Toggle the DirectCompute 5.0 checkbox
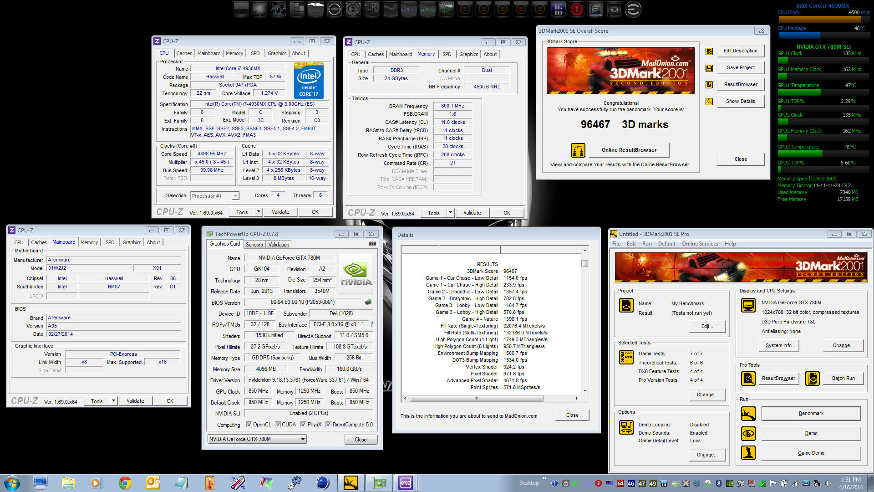Screen dimensions: 874x492 point(328,425)
